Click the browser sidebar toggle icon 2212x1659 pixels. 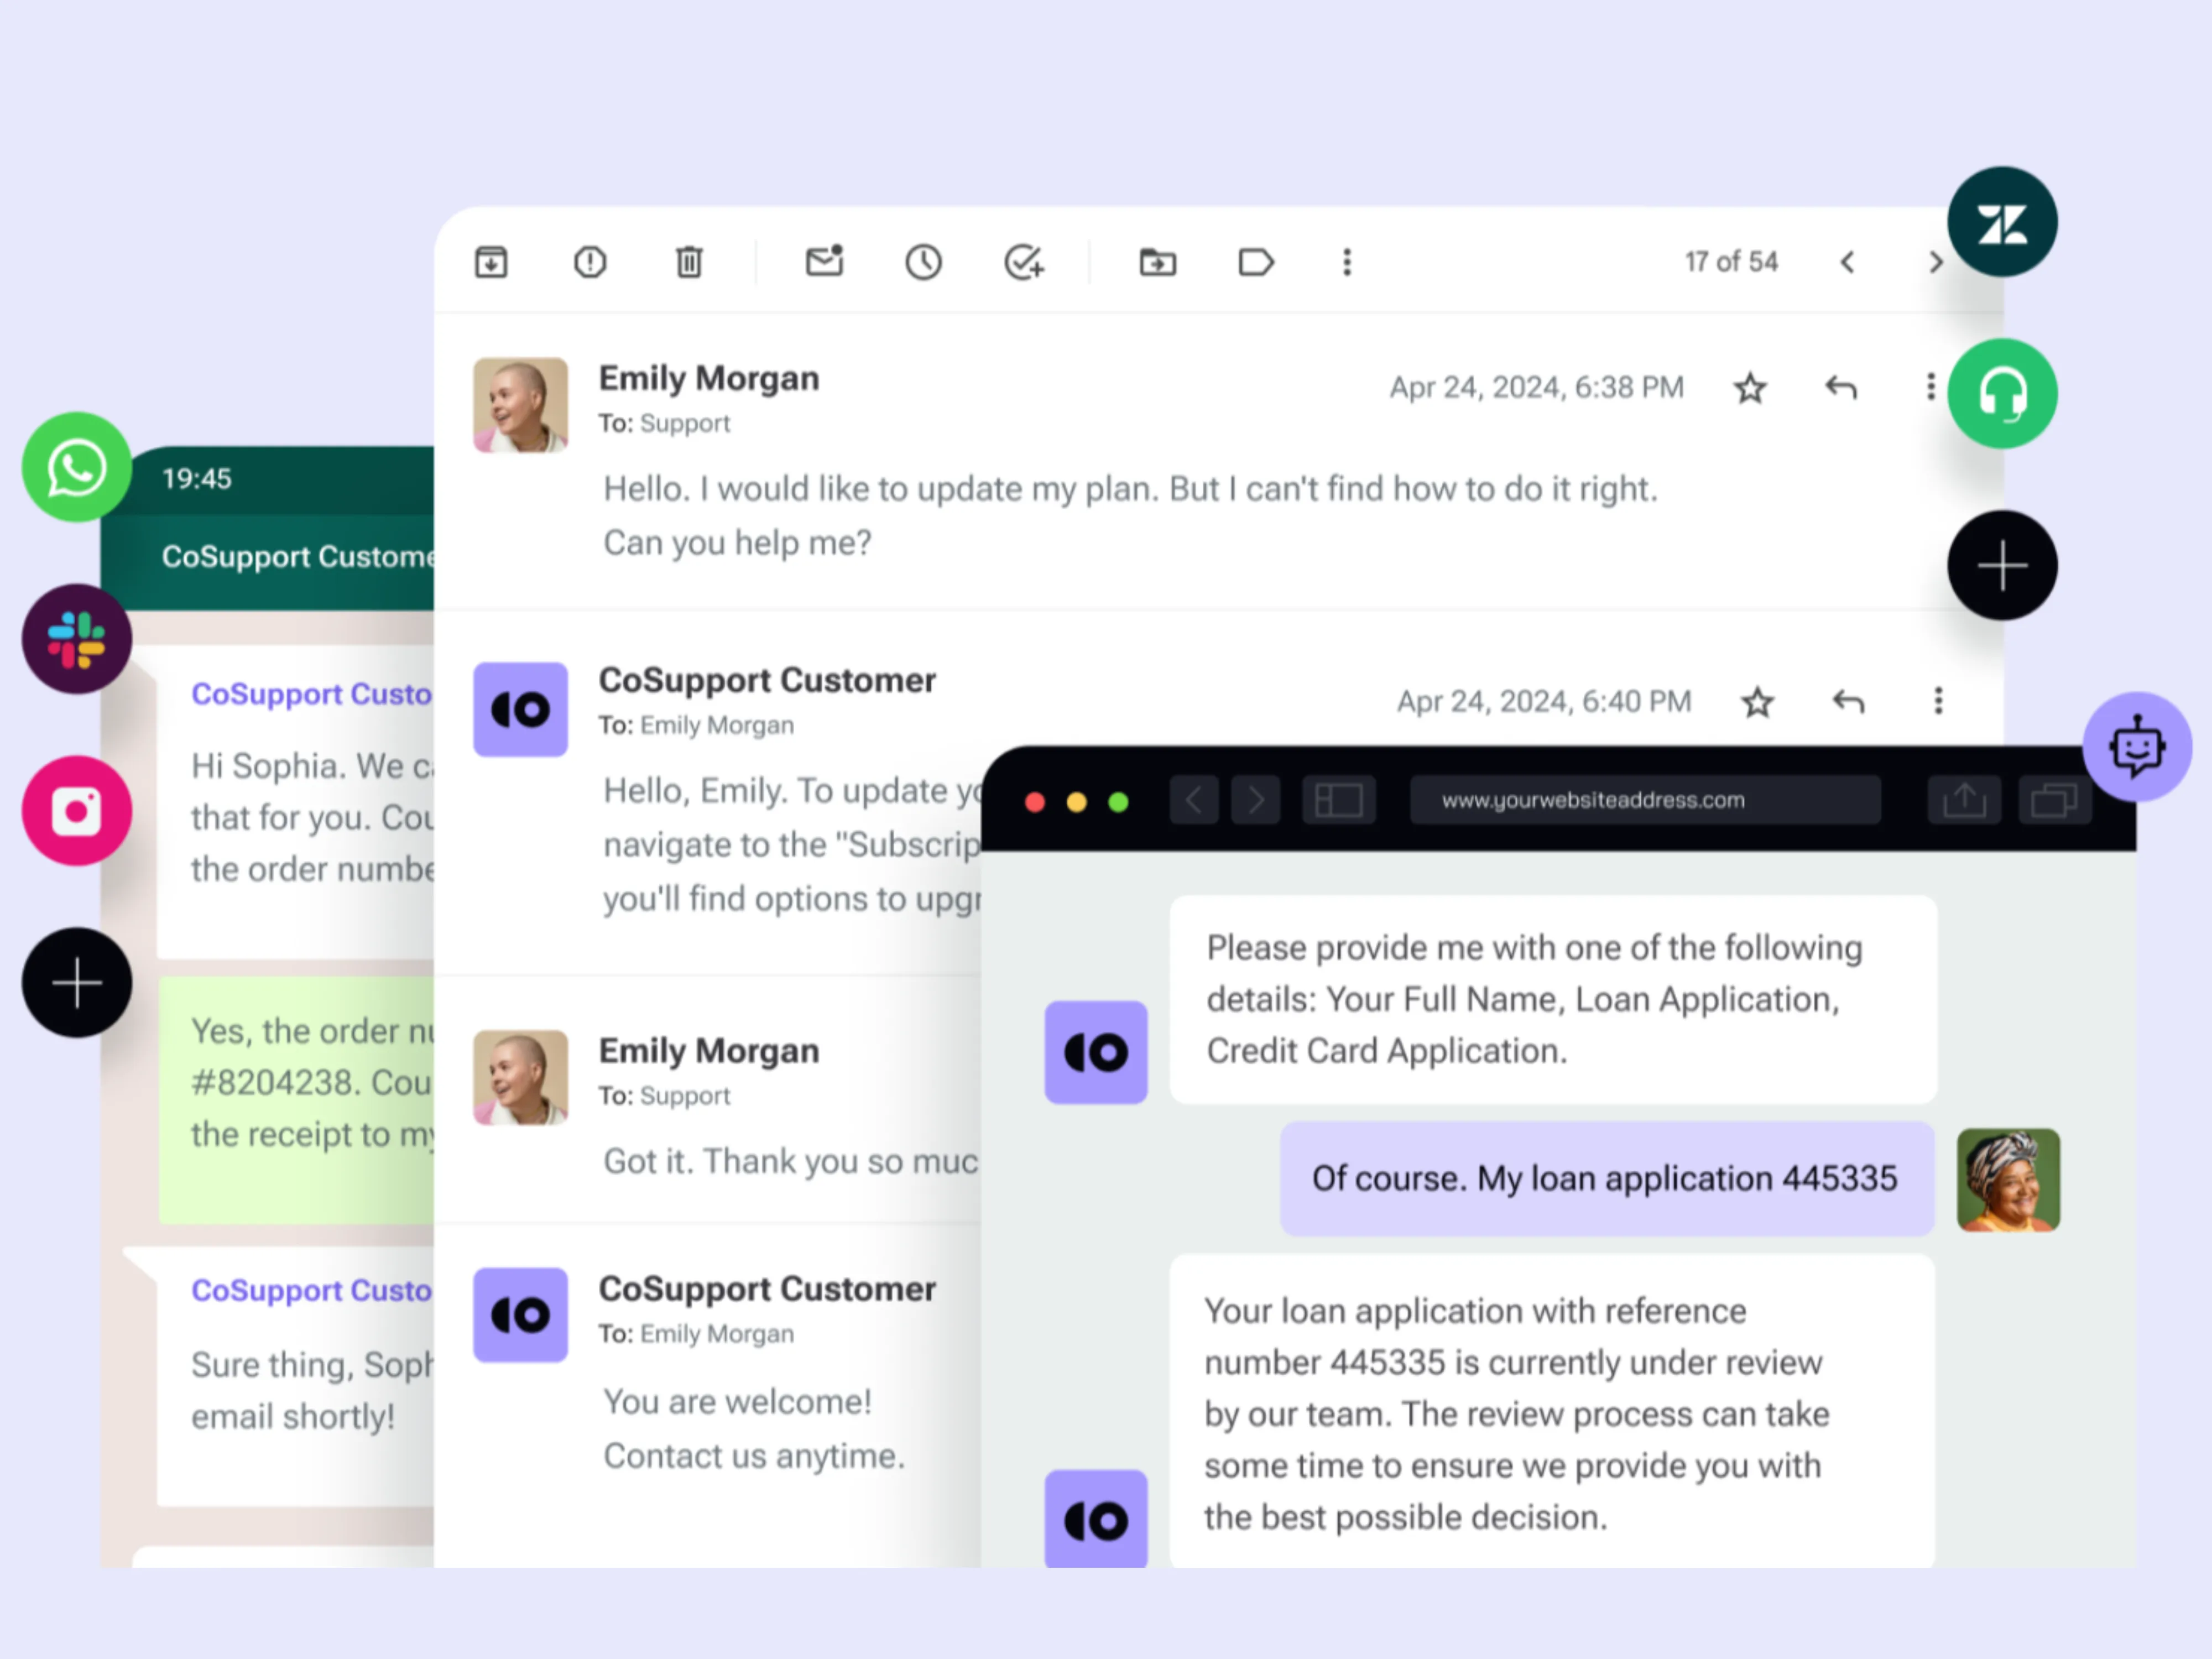tap(1338, 800)
